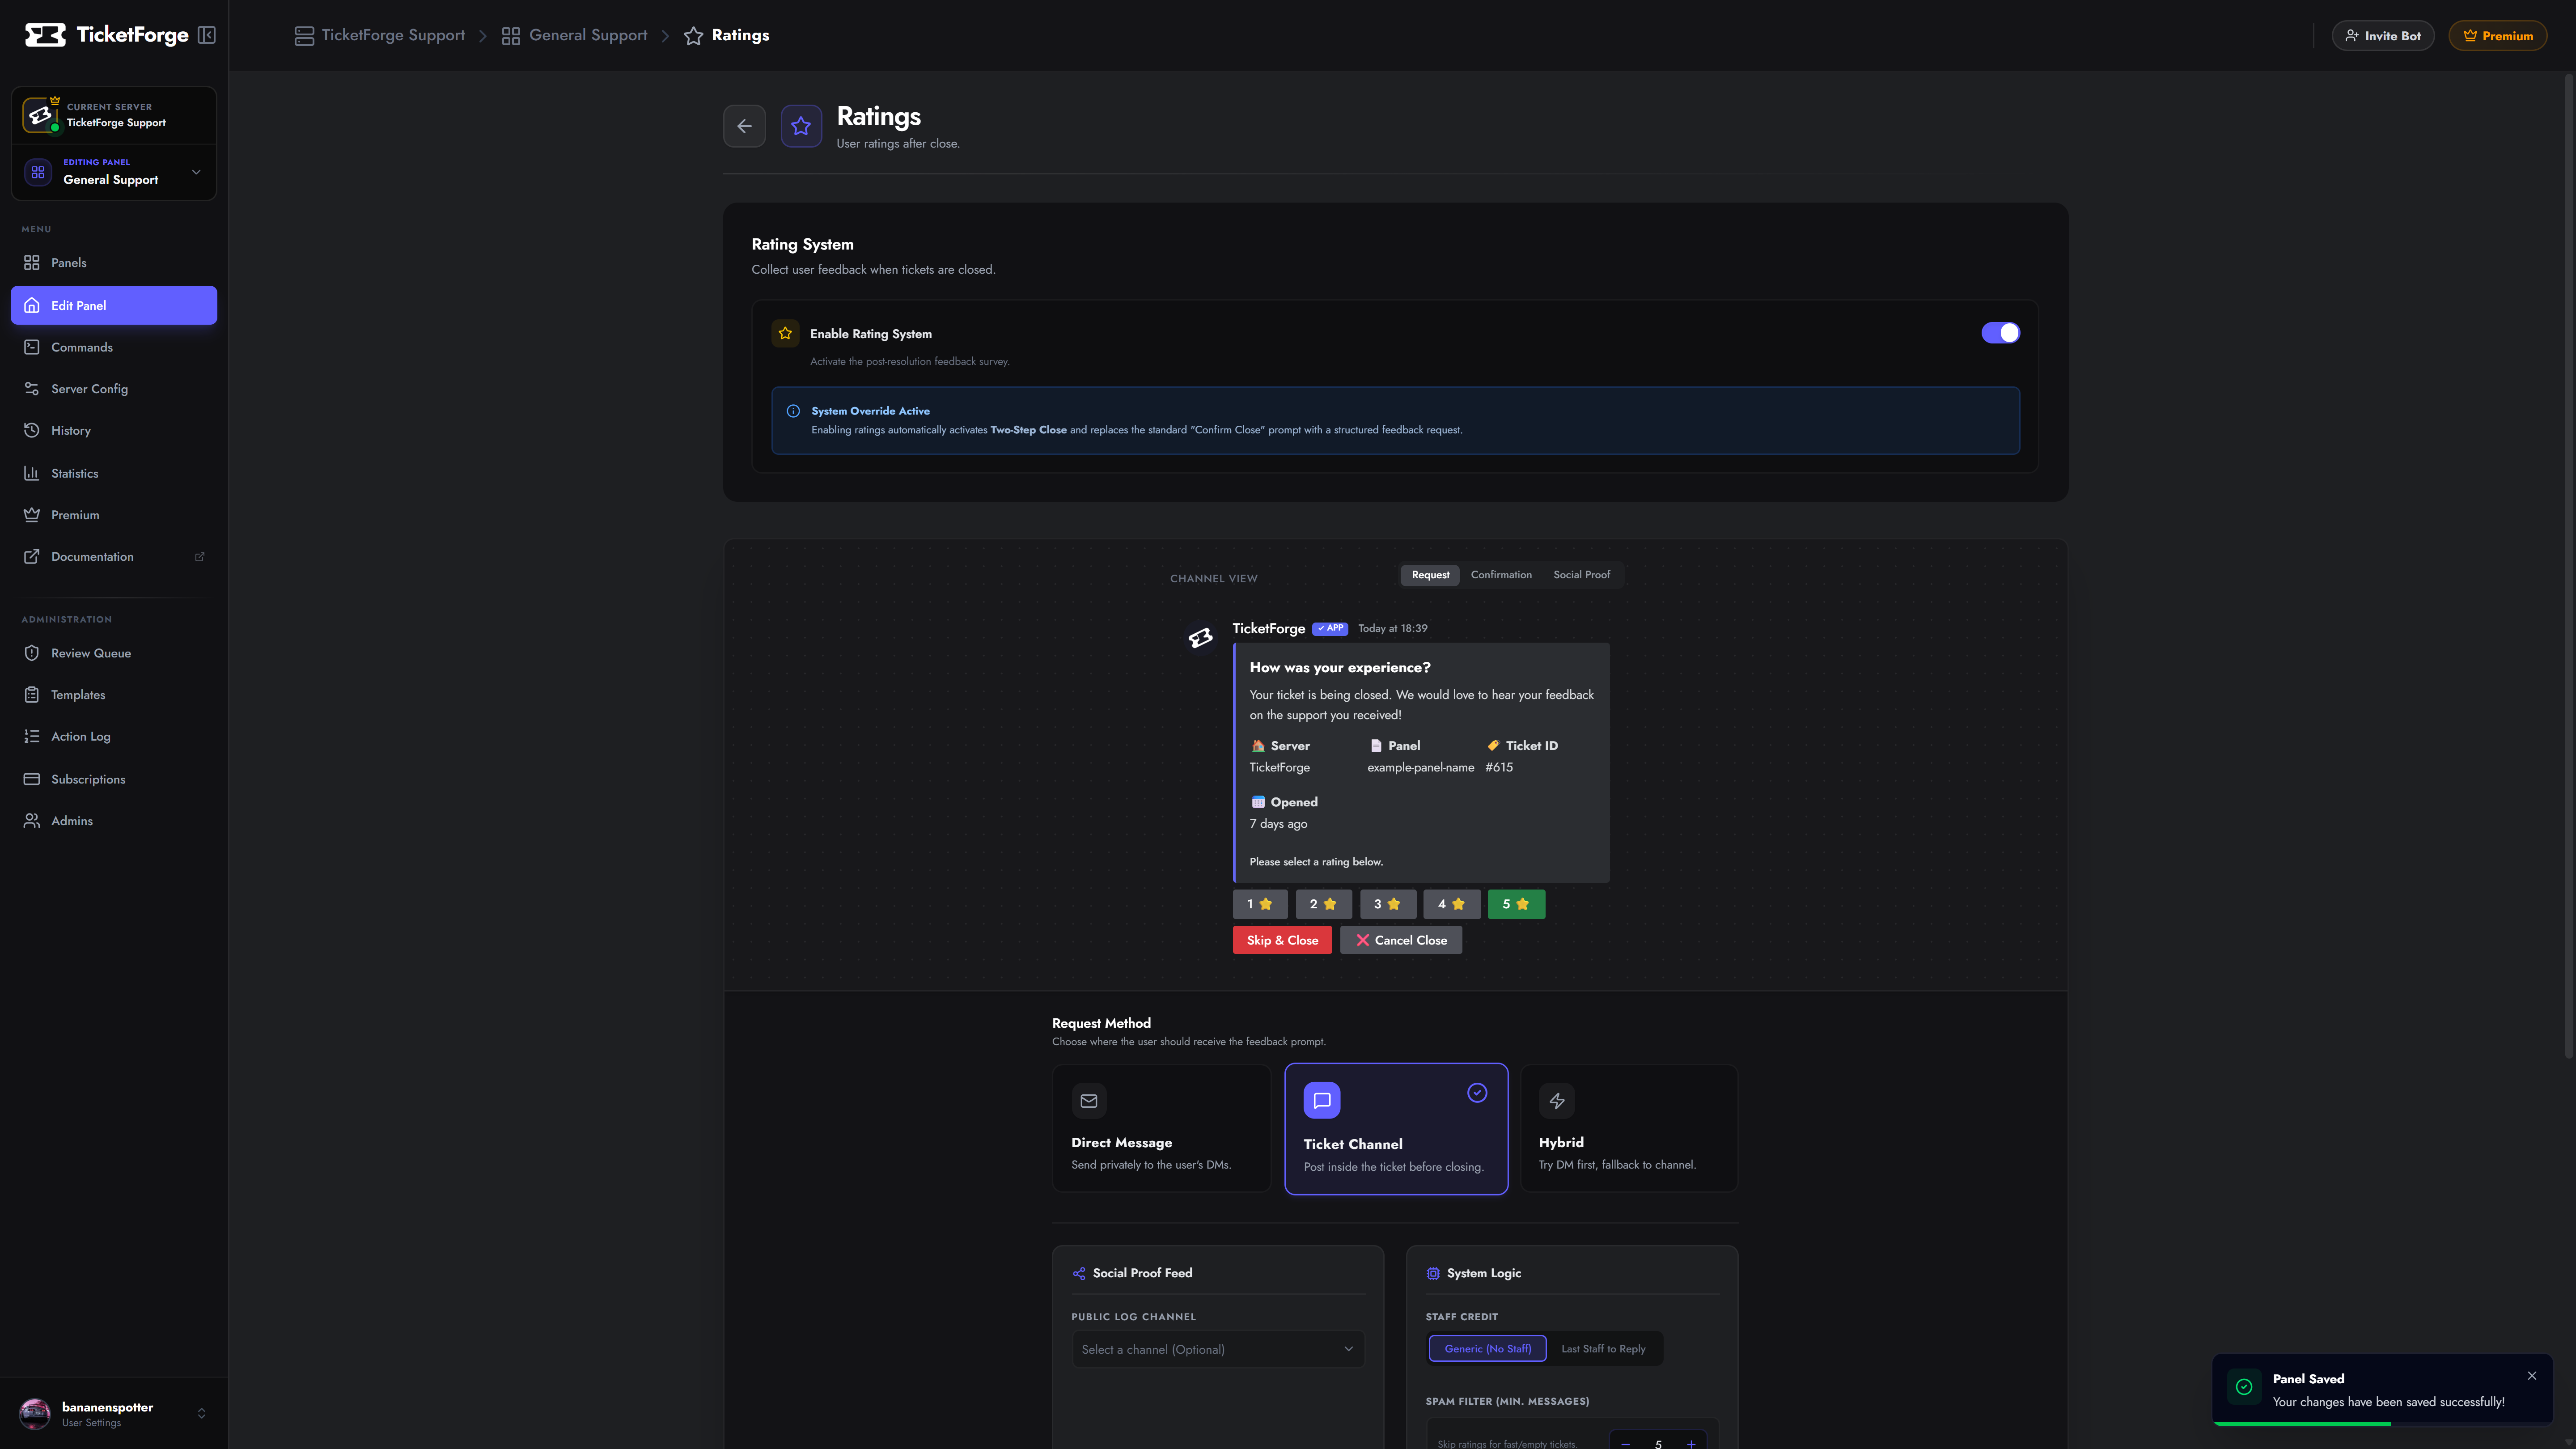Image resolution: width=2576 pixels, height=1449 pixels.
Task: Decrease the spam filter minimum messages
Action: [x=1626, y=1443]
